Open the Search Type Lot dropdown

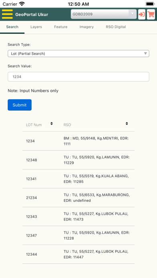click(x=78, y=54)
